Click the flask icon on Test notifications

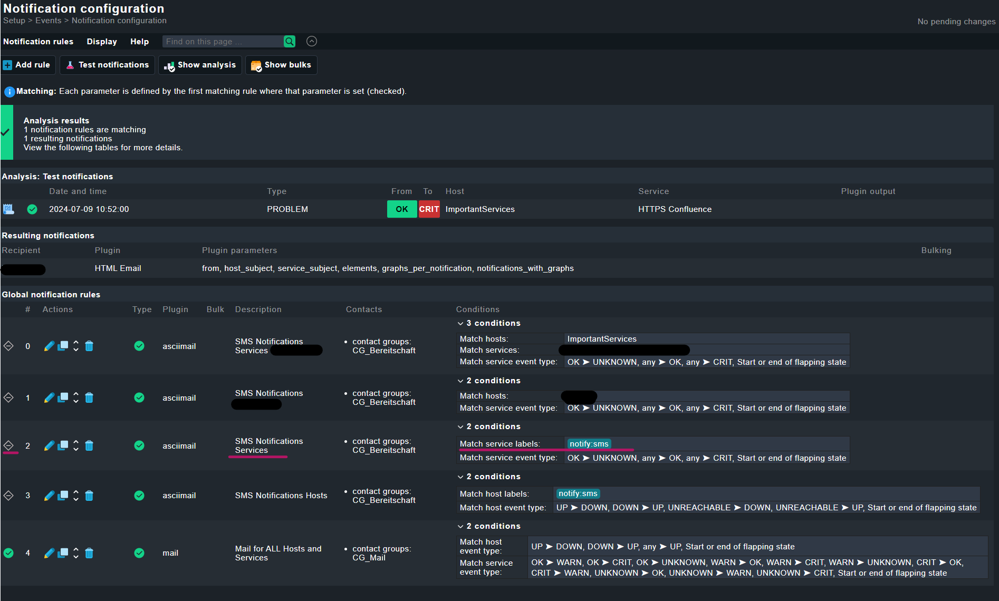70,65
